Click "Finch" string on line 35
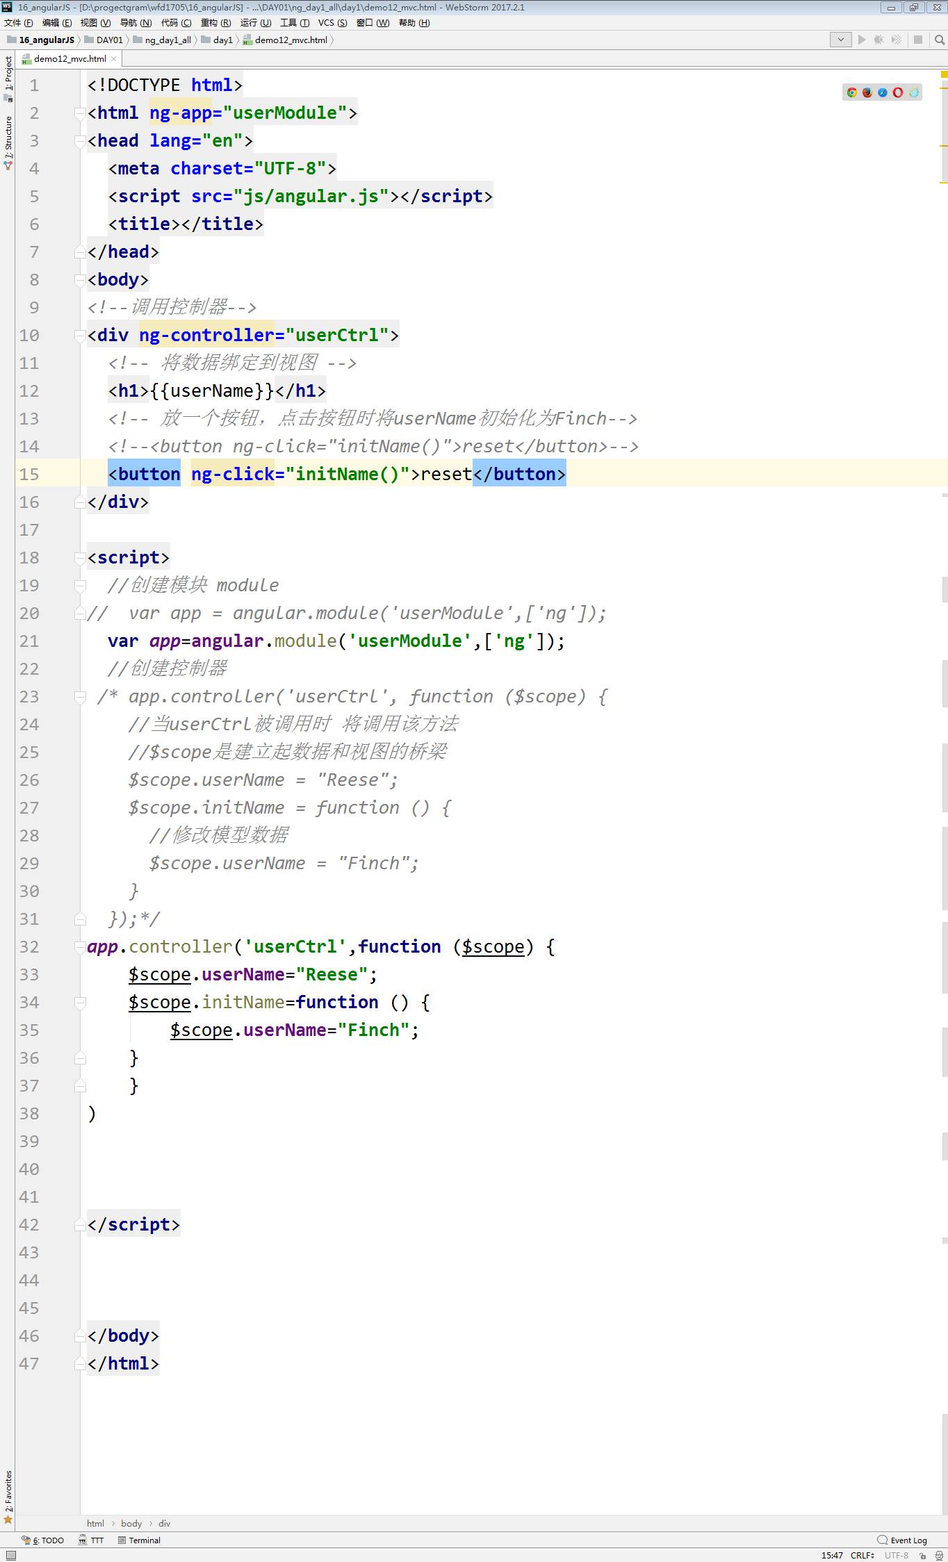 [x=374, y=1030]
